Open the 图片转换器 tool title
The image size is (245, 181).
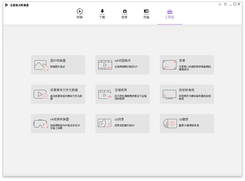tap(58, 61)
